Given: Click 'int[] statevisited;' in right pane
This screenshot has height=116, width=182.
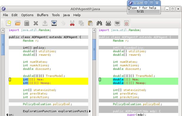Looking at the screenshot, I should (x=130, y=90).
